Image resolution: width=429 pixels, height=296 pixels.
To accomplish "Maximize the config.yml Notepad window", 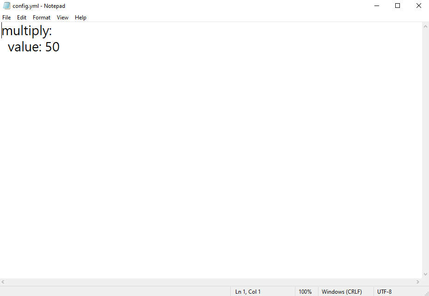I will 398,6.
